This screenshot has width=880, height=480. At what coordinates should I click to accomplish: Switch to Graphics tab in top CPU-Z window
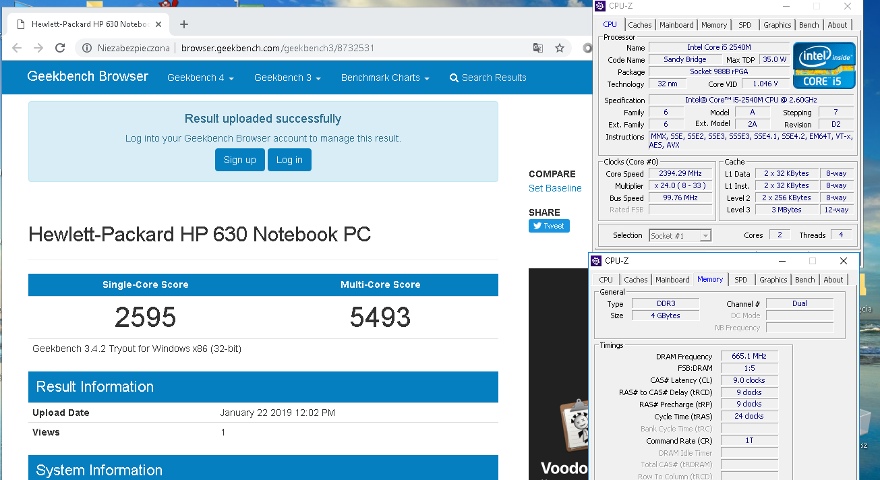778,25
